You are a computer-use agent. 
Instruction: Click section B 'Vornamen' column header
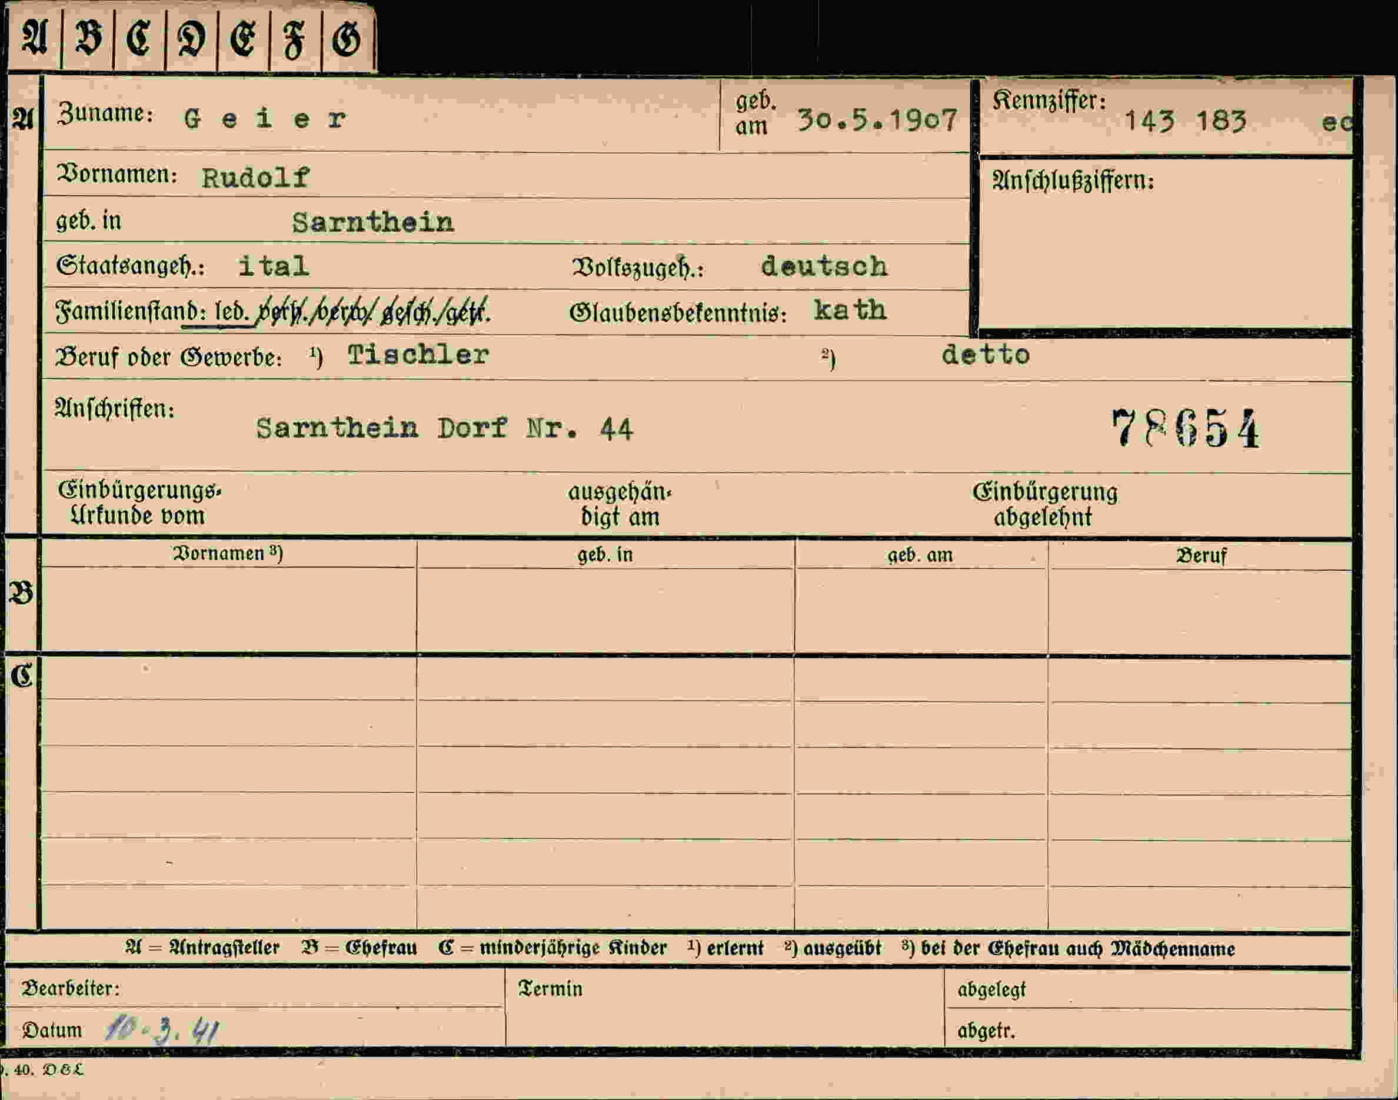point(228,553)
